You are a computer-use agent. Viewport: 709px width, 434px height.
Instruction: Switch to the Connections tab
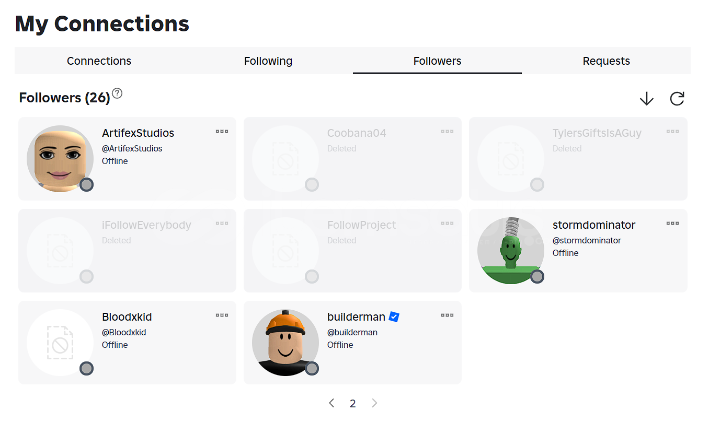[x=99, y=61]
